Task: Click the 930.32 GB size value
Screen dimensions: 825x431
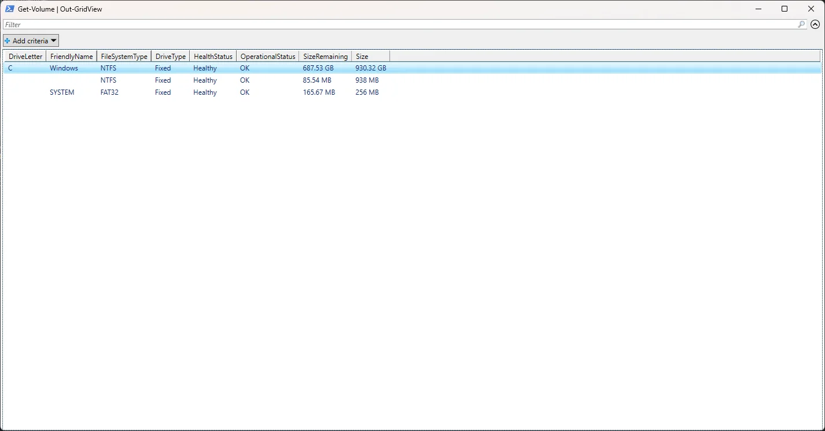Action: [x=371, y=68]
